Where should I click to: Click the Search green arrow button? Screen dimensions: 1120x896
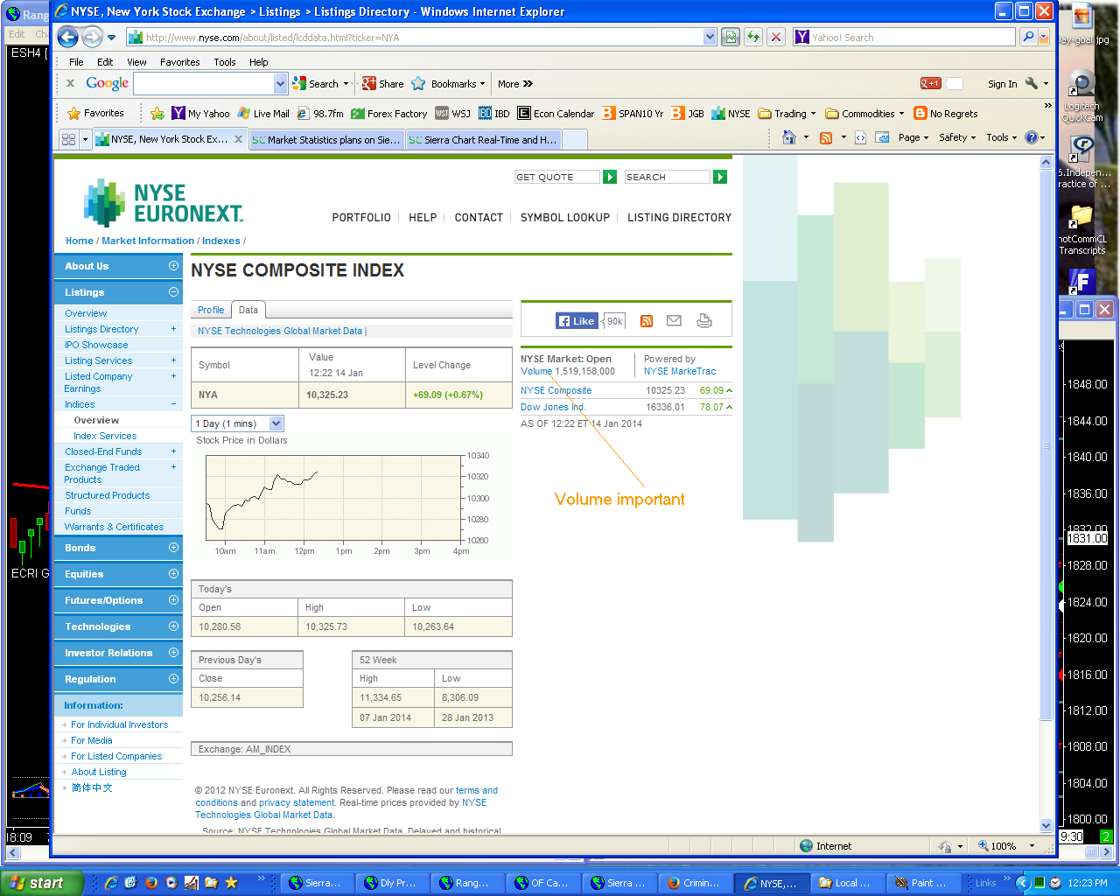720,177
